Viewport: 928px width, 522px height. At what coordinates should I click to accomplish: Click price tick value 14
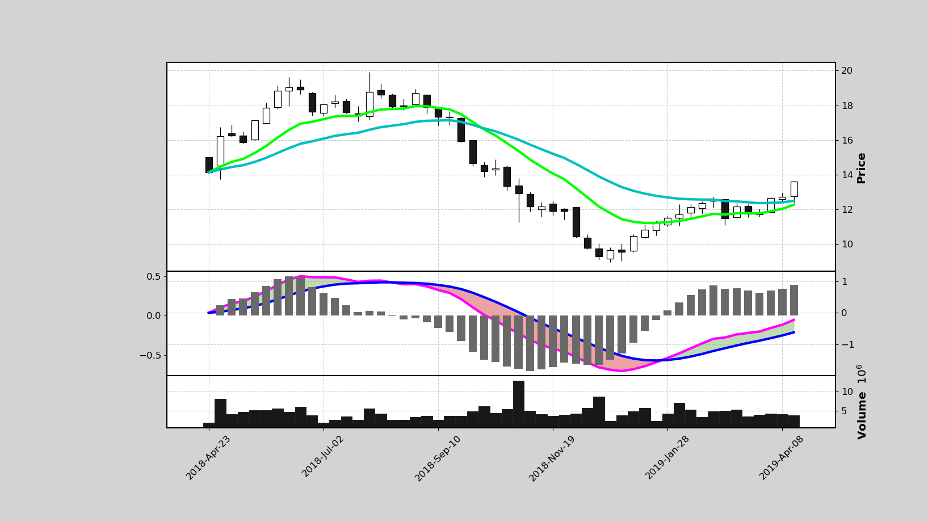pyautogui.click(x=847, y=175)
